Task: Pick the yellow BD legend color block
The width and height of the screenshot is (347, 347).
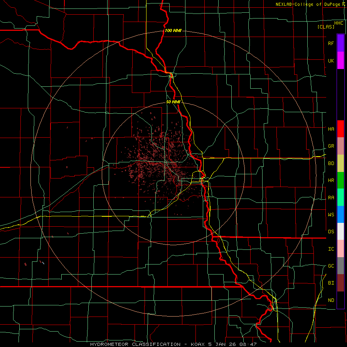Action: (340, 163)
